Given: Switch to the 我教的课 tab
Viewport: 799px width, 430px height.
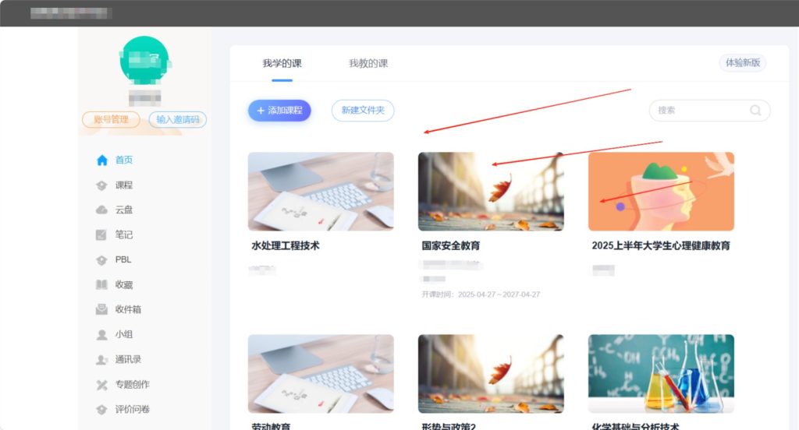Looking at the screenshot, I should pyautogui.click(x=368, y=63).
